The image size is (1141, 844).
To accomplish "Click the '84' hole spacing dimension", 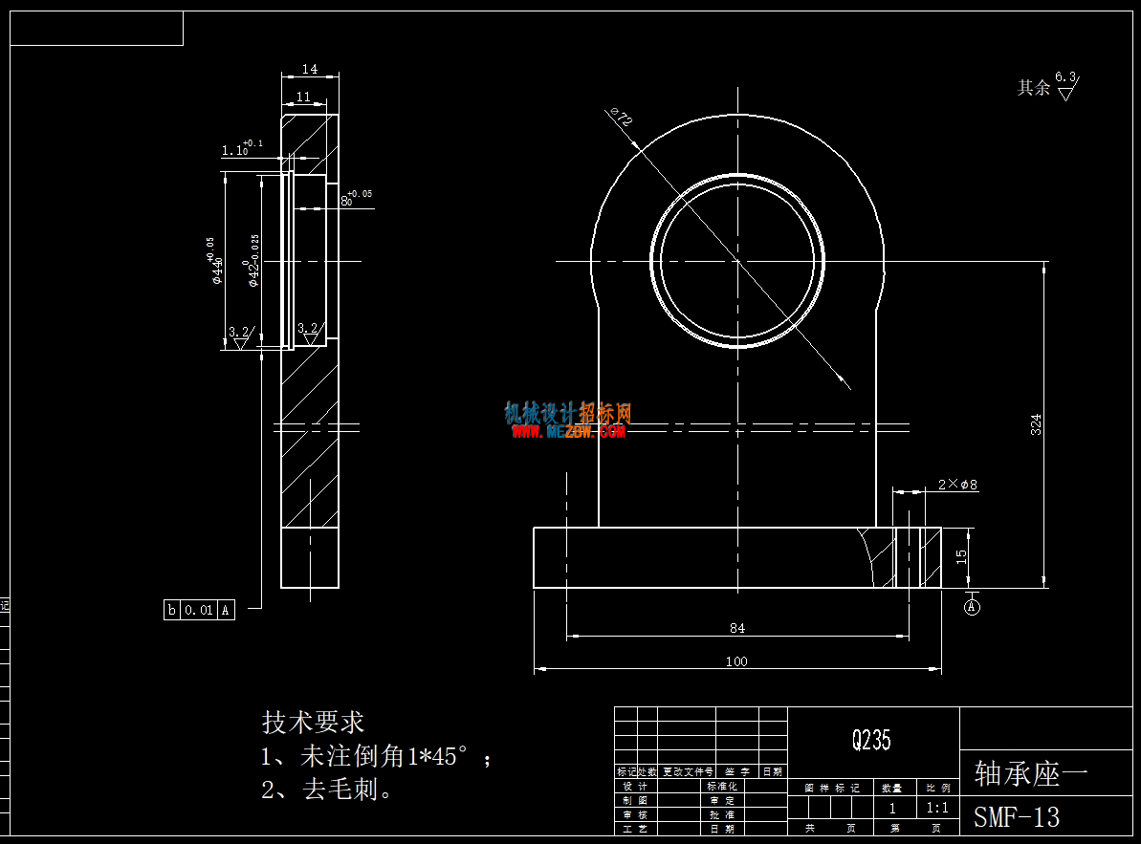I will coord(737,628).
